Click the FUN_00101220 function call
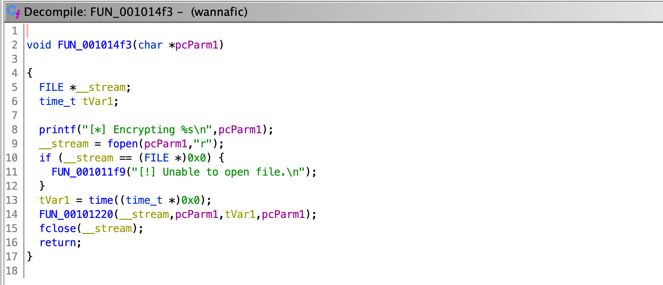 point(70,214)
